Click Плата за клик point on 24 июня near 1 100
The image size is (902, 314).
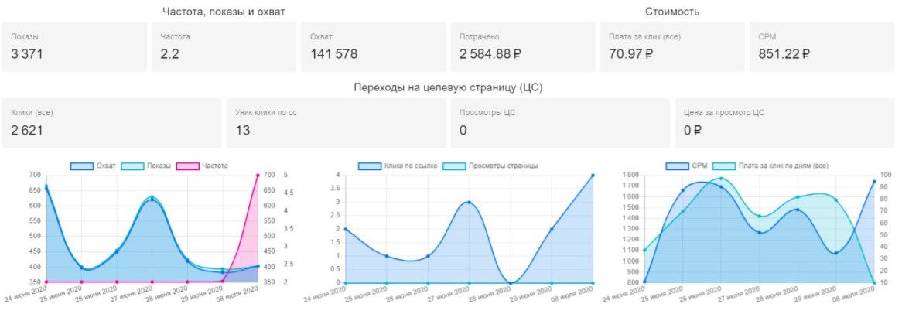[644, 250]
